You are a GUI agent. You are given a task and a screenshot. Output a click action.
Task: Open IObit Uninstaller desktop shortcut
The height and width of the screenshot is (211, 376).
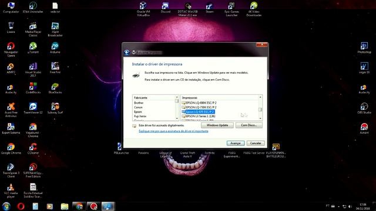click(33, 8)
